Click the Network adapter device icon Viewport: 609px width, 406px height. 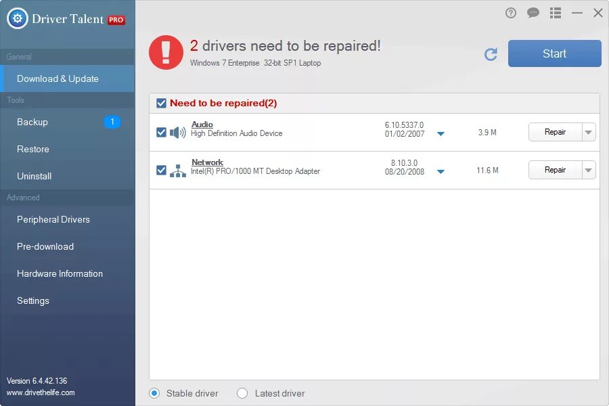click(178, 171)
